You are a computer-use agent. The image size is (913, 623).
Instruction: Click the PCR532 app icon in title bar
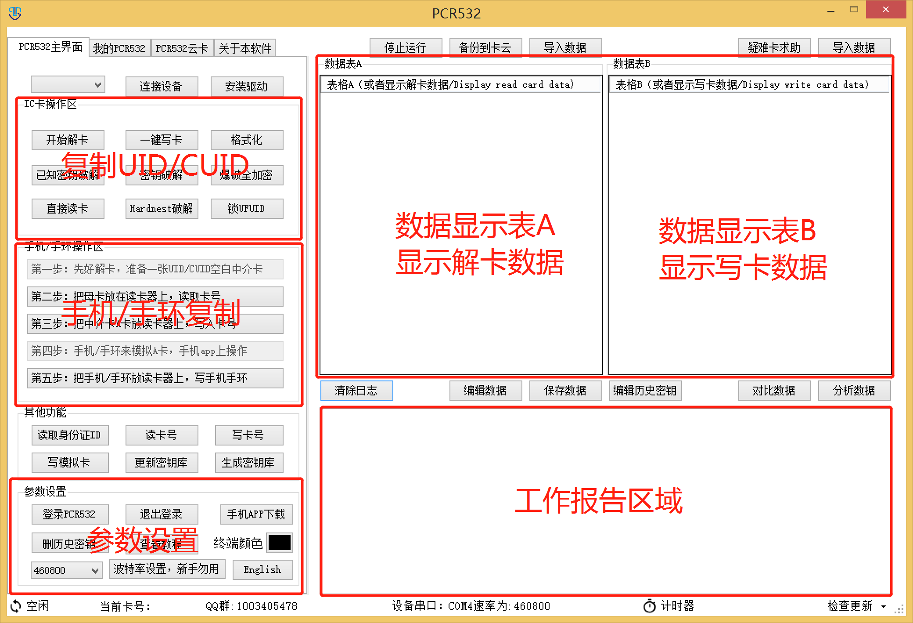click(15, 13)
